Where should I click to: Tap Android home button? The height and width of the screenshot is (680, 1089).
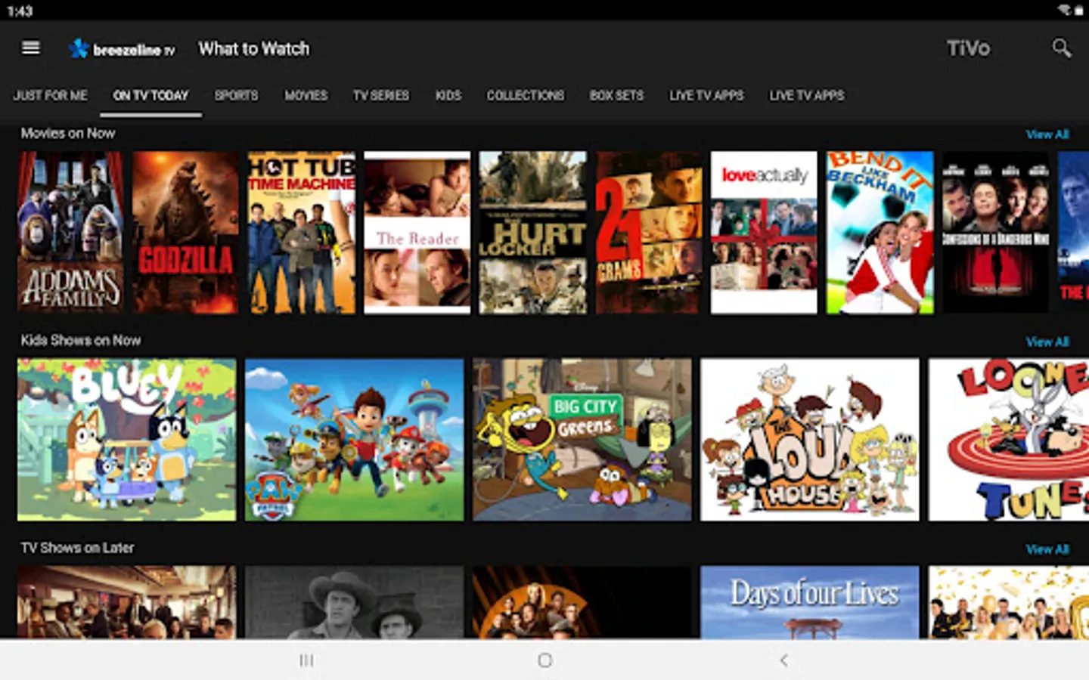click(x=544, y=660)
